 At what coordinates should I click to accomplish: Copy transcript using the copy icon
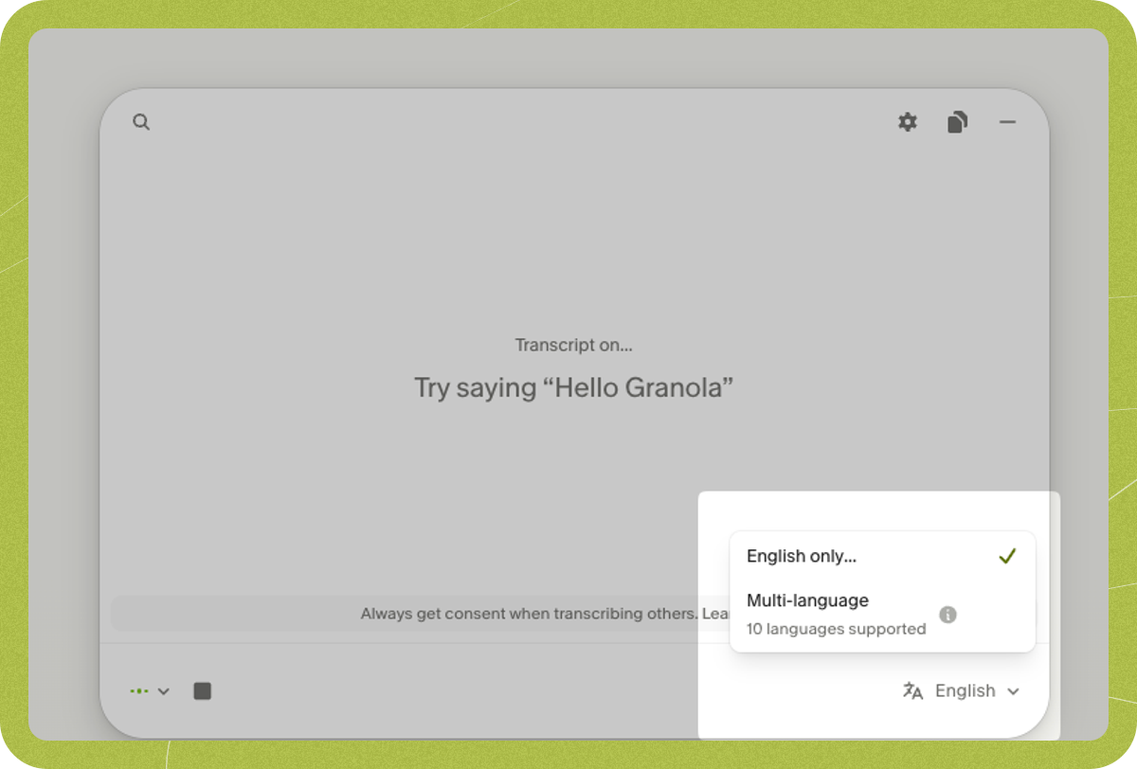958,122
